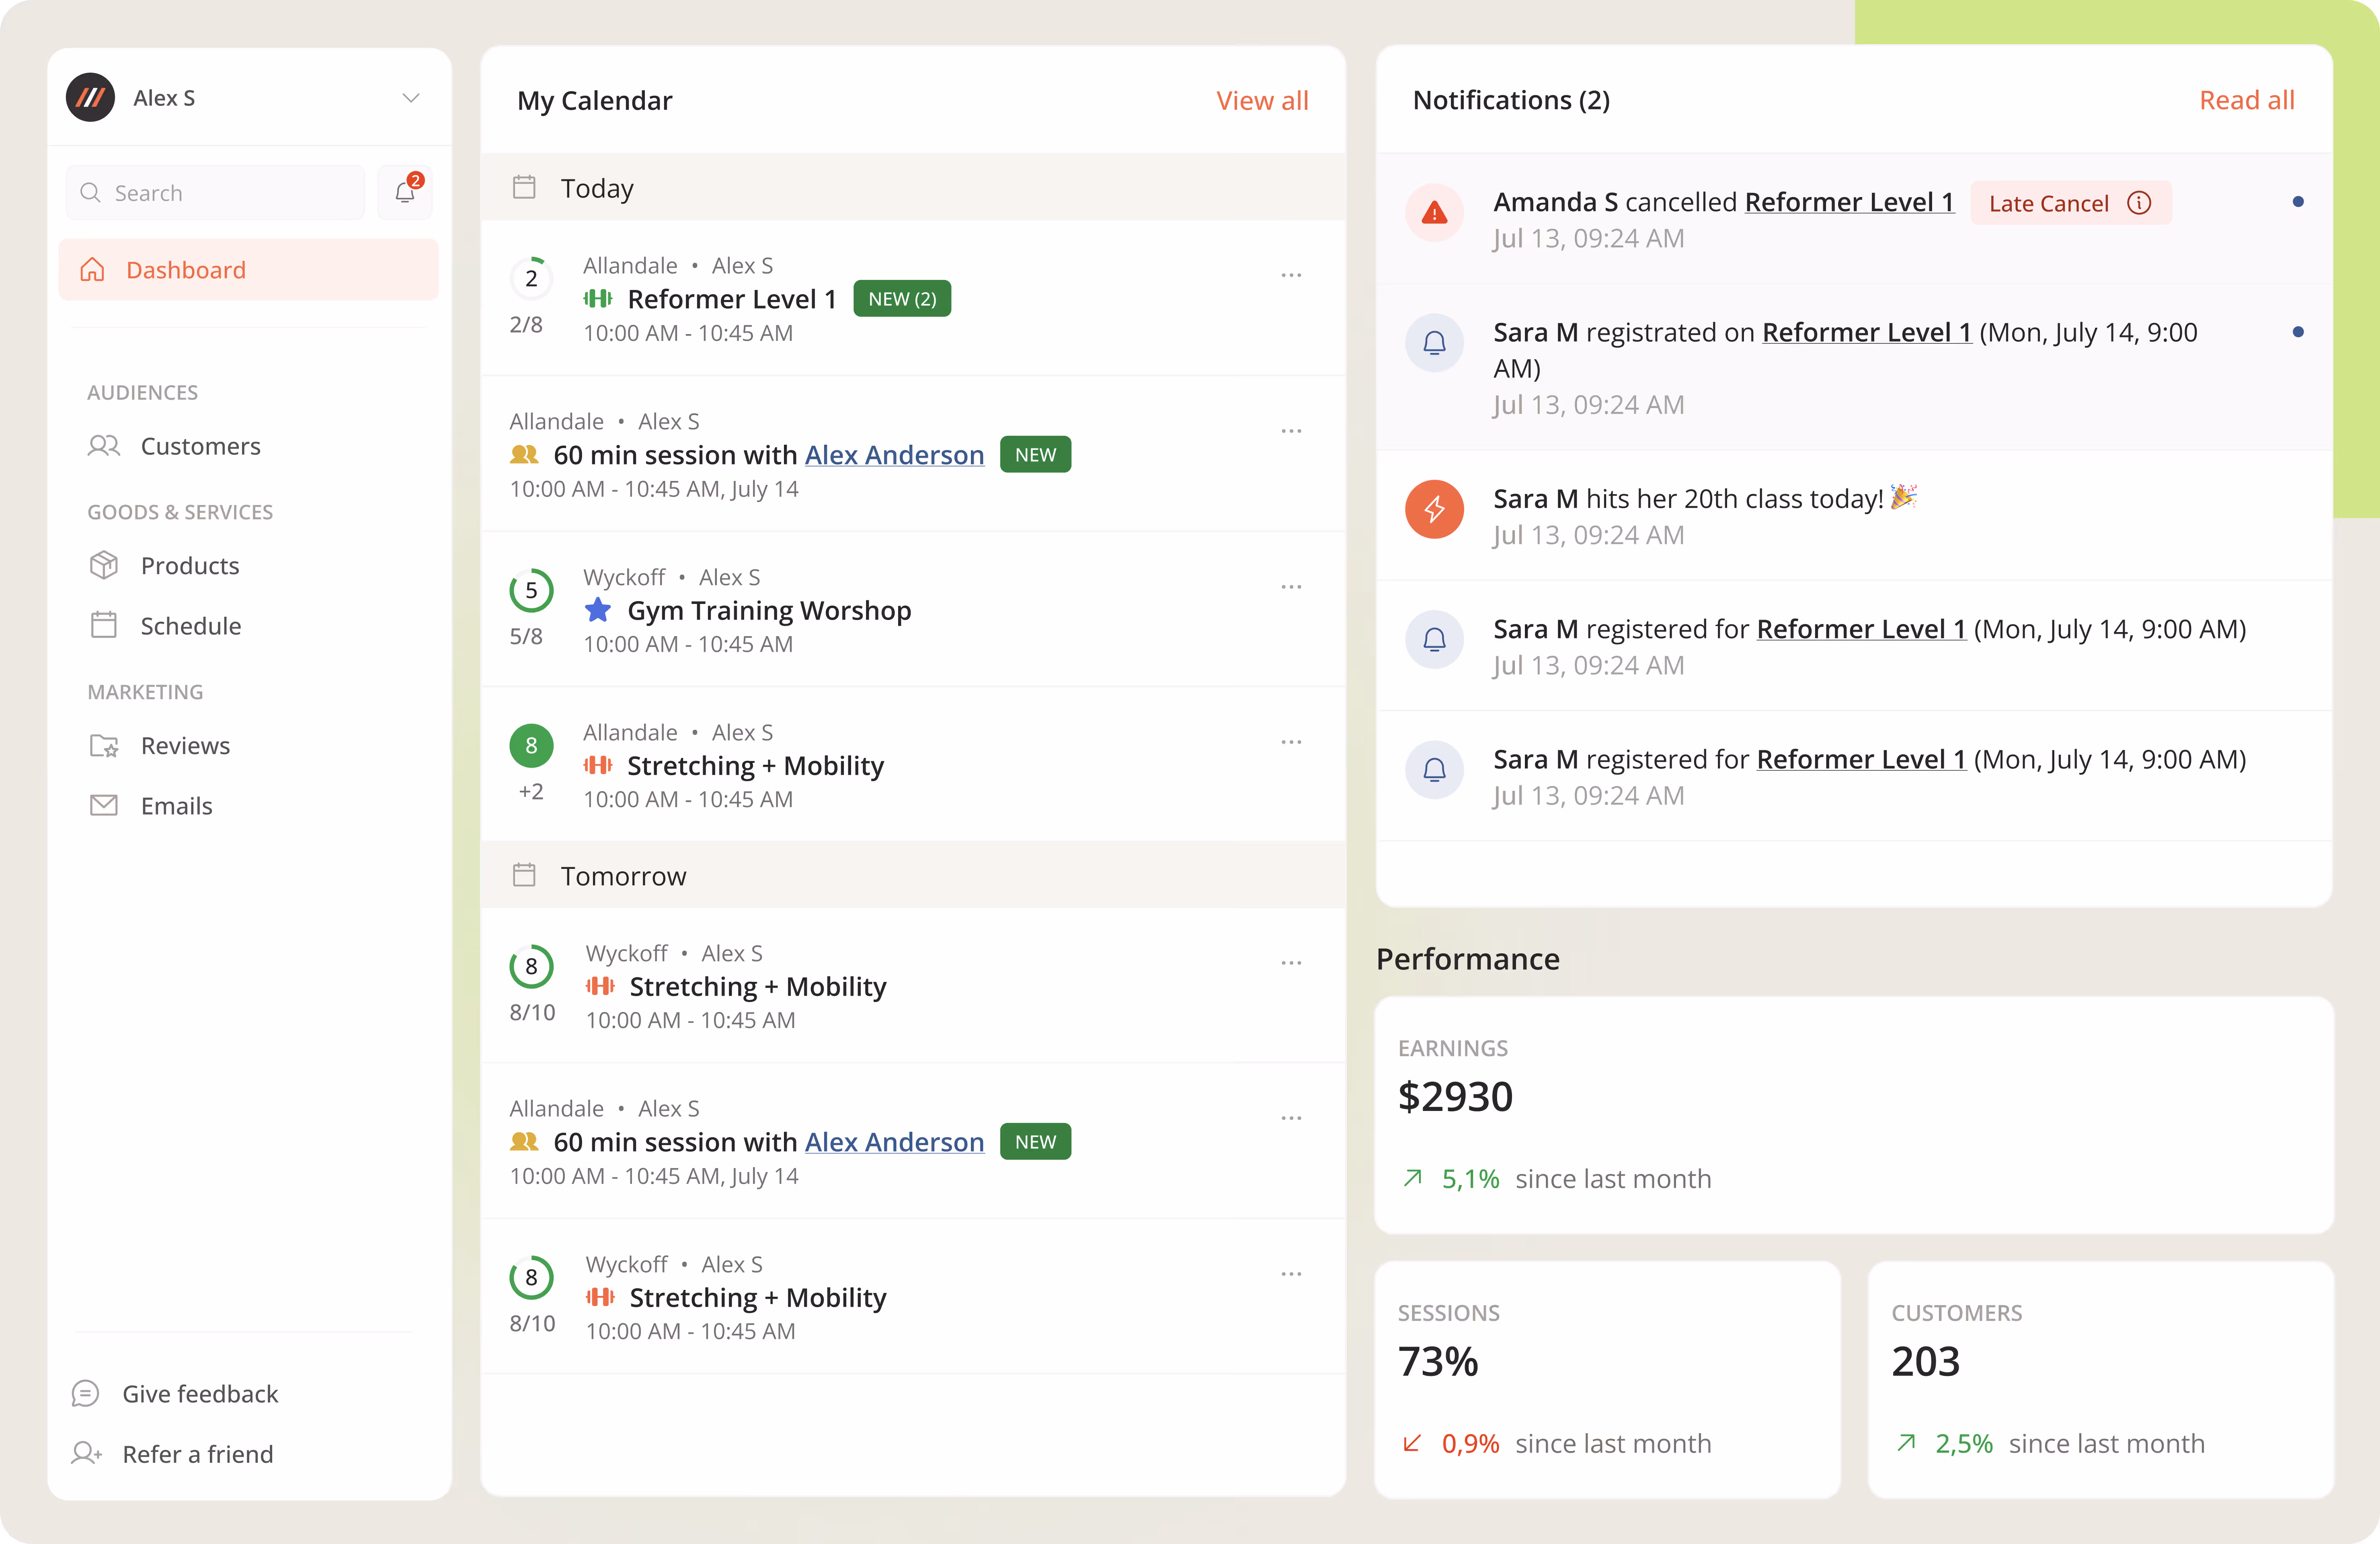Click the red down arrow on Sessions trend
This screenshot has height=1544, width=2380.
(1412, 1443)
